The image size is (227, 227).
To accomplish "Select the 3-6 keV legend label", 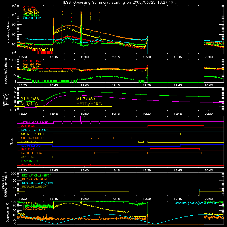I will (x=30, y=7).
